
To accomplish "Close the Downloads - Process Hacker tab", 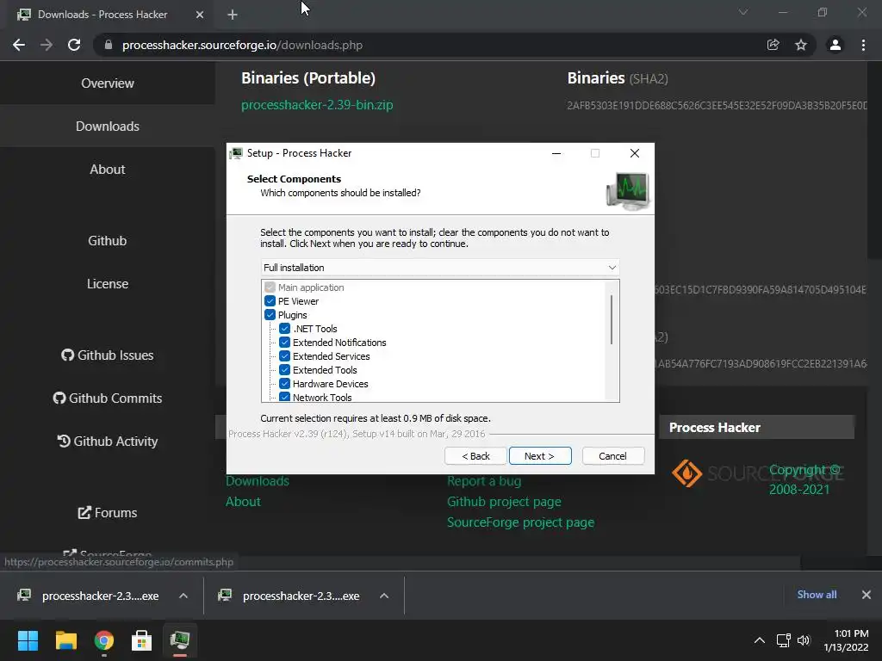I will [x=200, y=15].
